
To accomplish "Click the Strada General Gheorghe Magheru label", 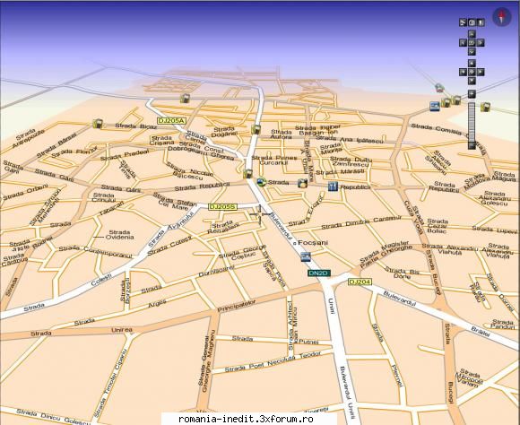I will point(207,360).
